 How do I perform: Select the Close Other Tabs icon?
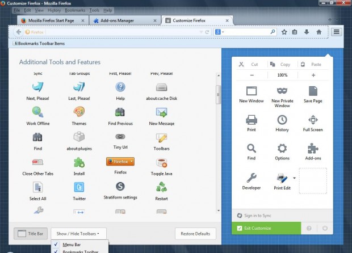click(37, 162)
